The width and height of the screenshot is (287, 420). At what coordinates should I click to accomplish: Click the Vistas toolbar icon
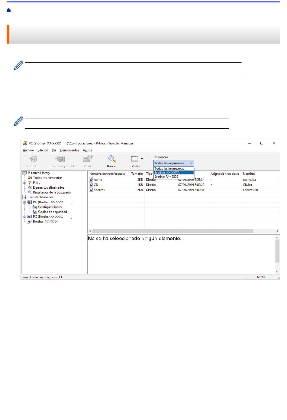(x=134, y=159)
